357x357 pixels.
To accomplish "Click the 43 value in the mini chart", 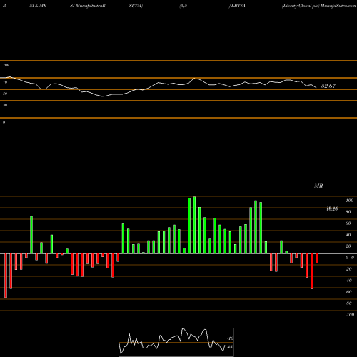I will pyautogui.click(x=230, y=347).
